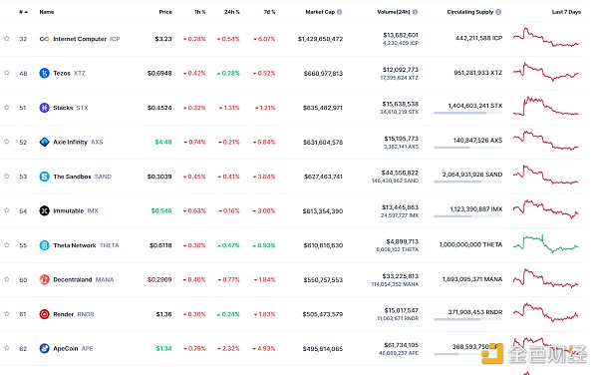This screenshot has width=598, height=375.
Task: Sort by the 24h % column header
Action: 232,12
